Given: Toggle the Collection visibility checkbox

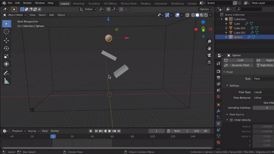Looking at the screenshot, I should click(x=226, y=19).
